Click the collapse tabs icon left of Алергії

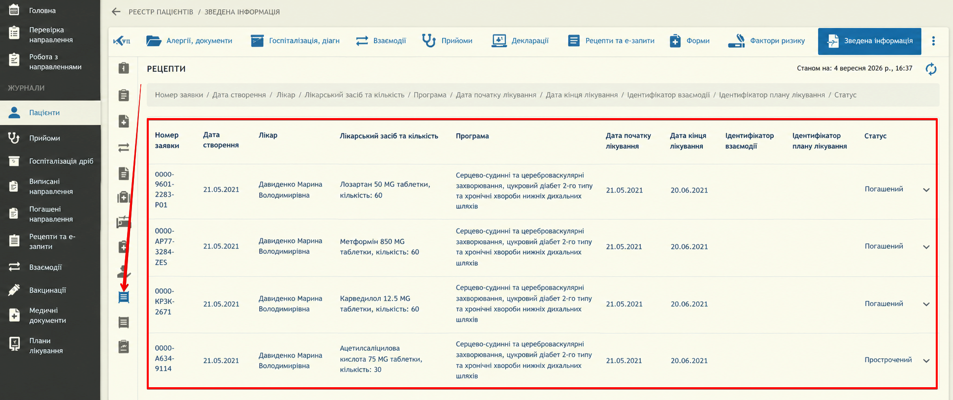pos(122,41)
